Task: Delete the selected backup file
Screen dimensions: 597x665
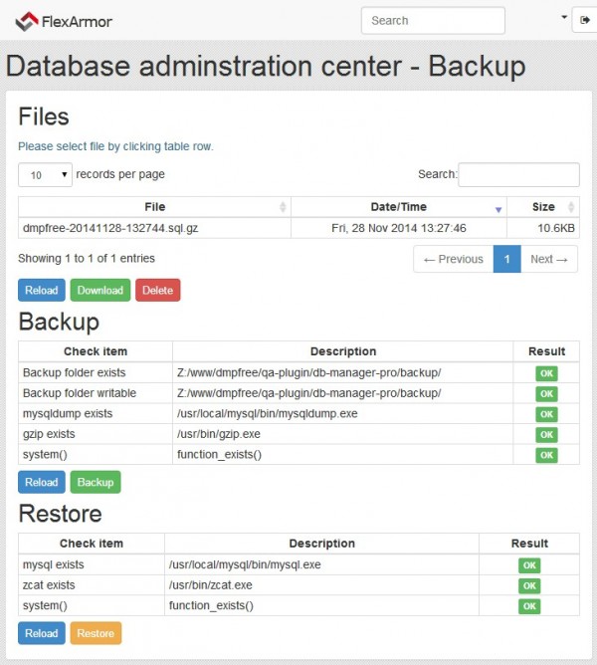Action: tap(157, 291)
